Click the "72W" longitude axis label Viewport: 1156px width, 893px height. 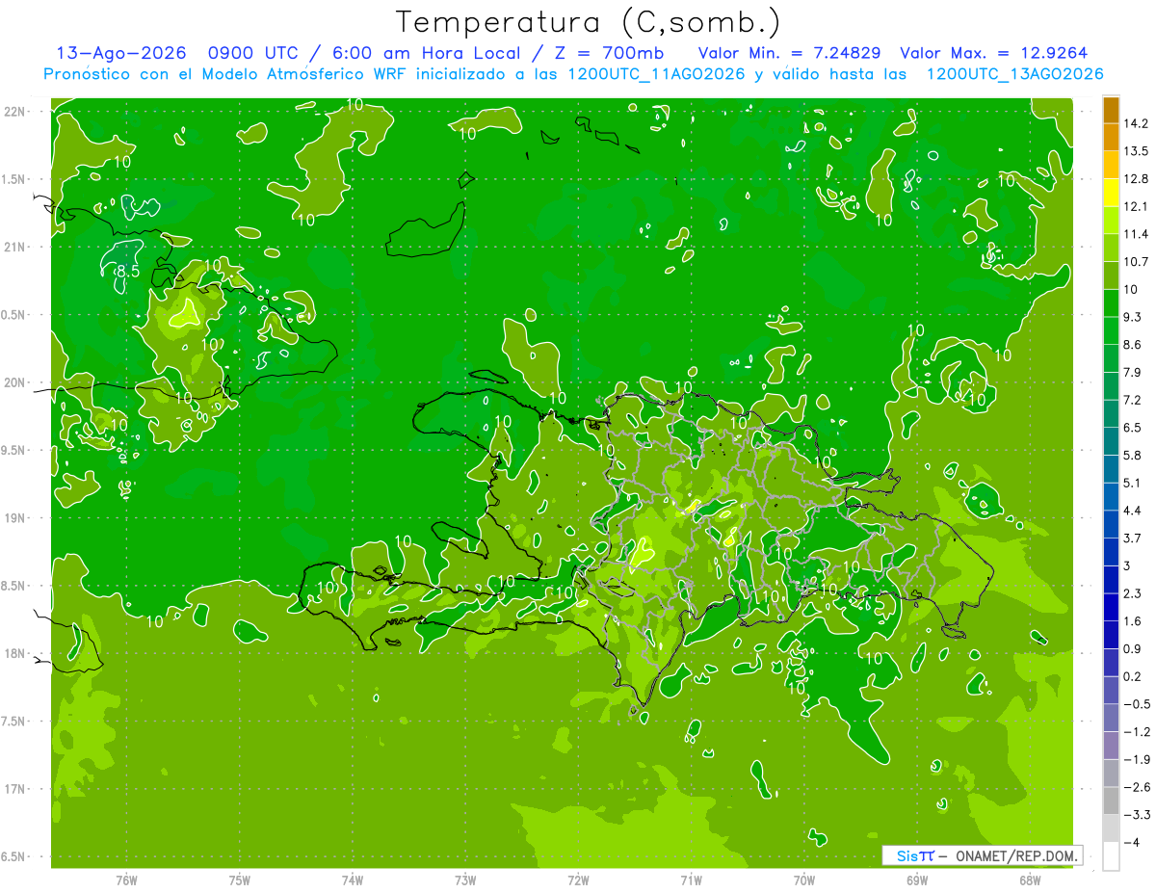[x=578, y=880]
